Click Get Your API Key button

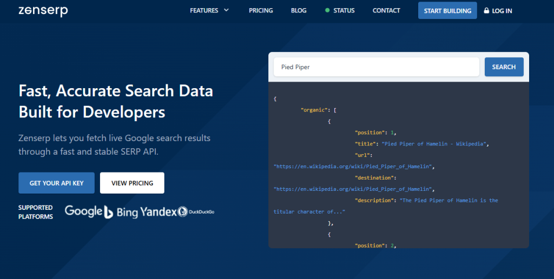pyautogui.click(x=56, y=183)
